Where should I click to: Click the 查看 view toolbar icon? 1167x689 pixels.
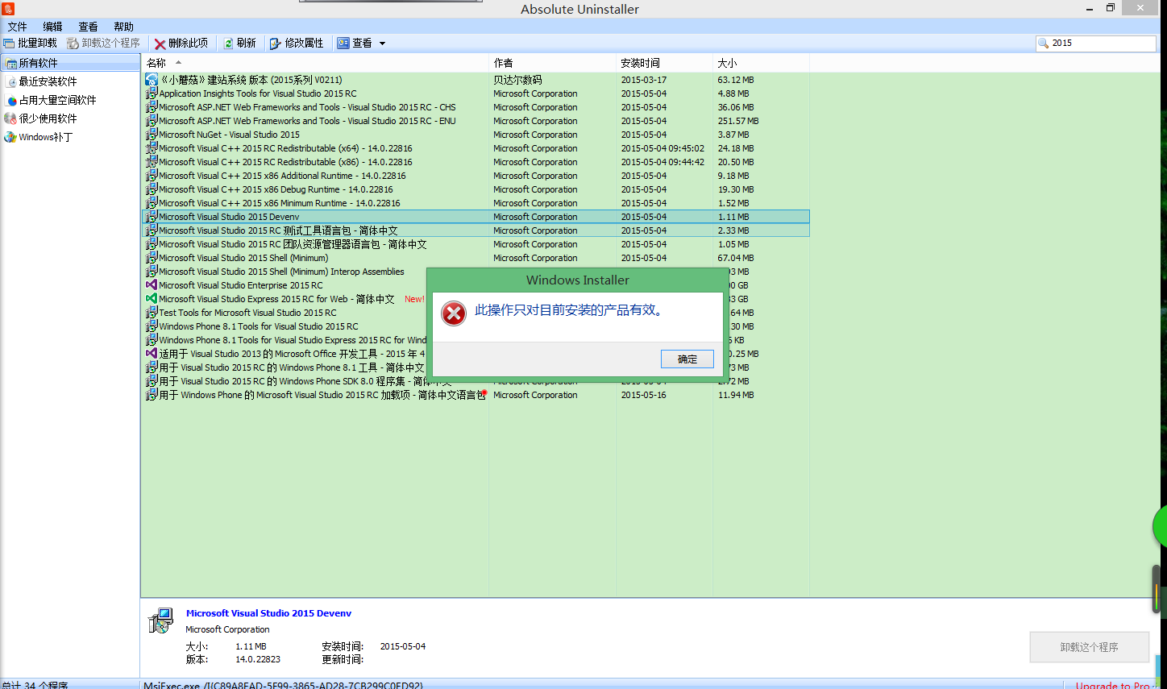click(x=343, y=44)
